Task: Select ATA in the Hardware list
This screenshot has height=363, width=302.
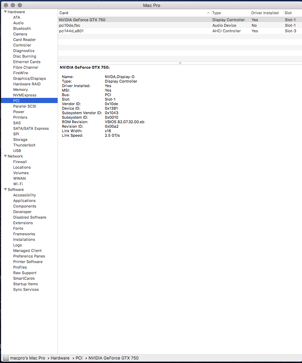Action: coord(16,17)
